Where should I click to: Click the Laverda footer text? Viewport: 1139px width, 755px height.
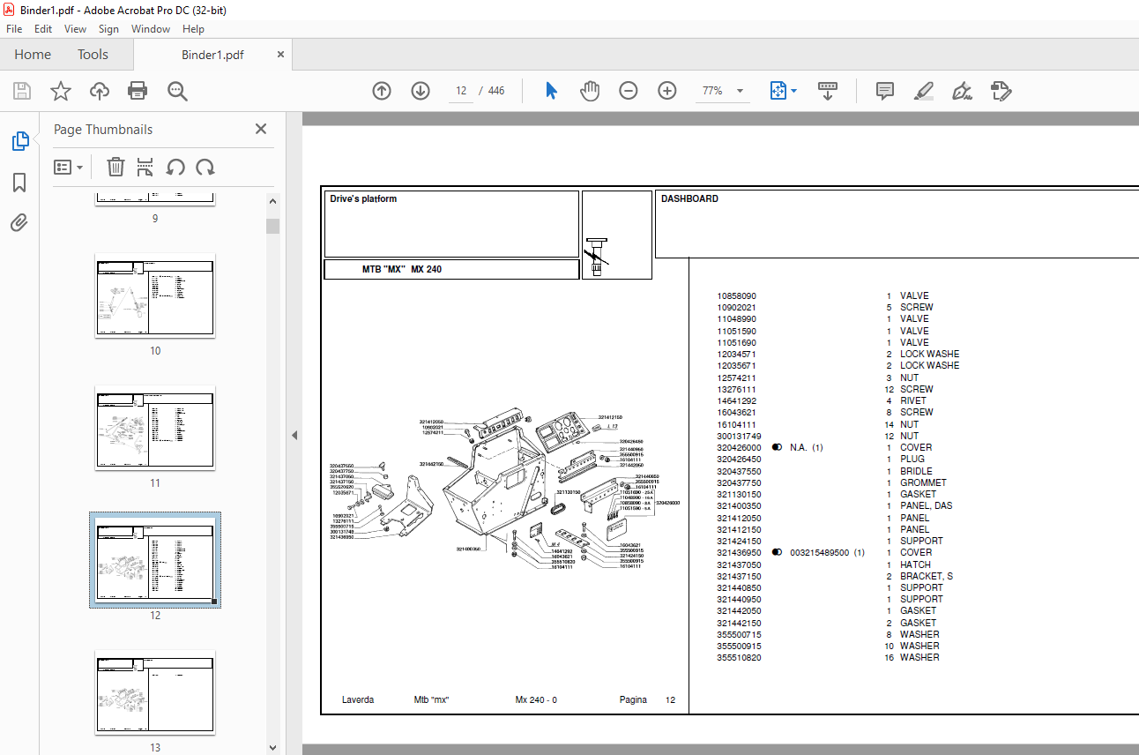pos(358,700)
